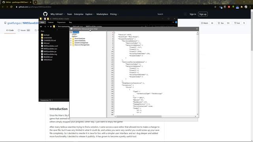Watch the repository
Screen dimensions: 253x142
204,23
